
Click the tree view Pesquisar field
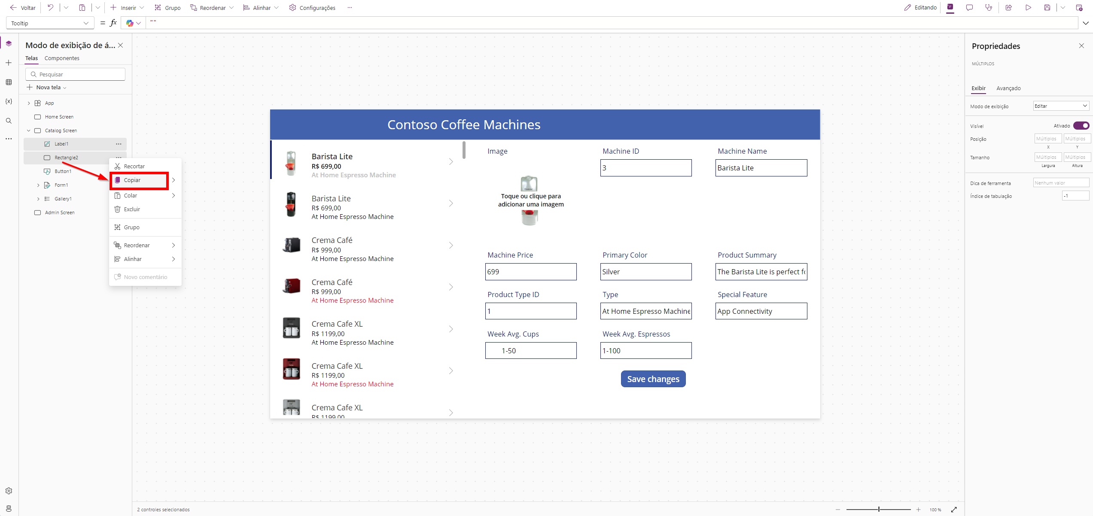coord(75,74)
